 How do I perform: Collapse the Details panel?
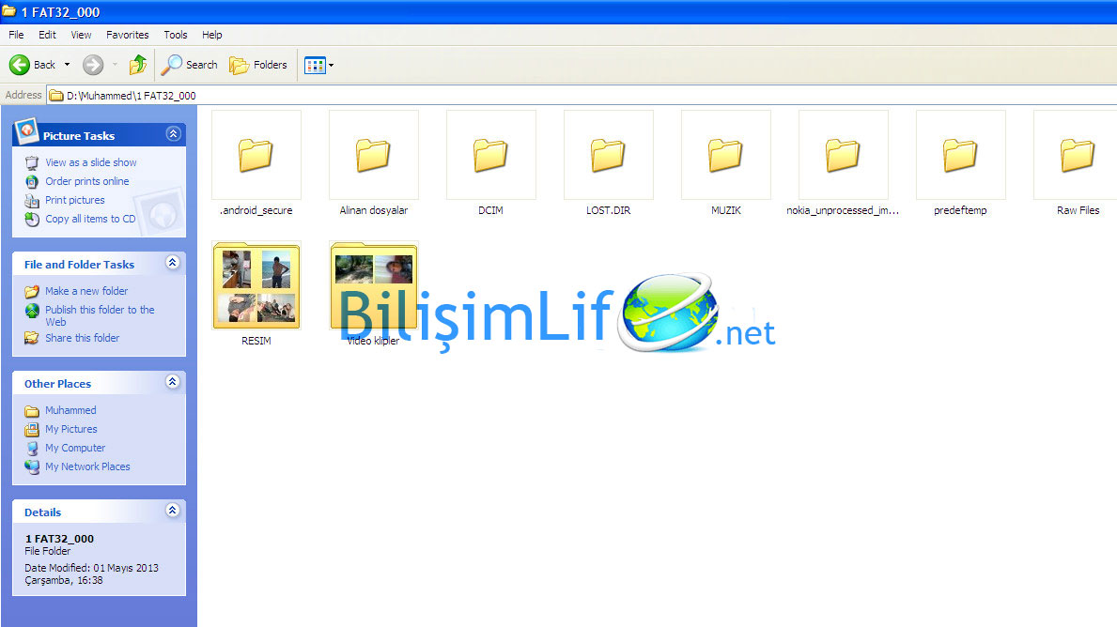tap(172, 511)
